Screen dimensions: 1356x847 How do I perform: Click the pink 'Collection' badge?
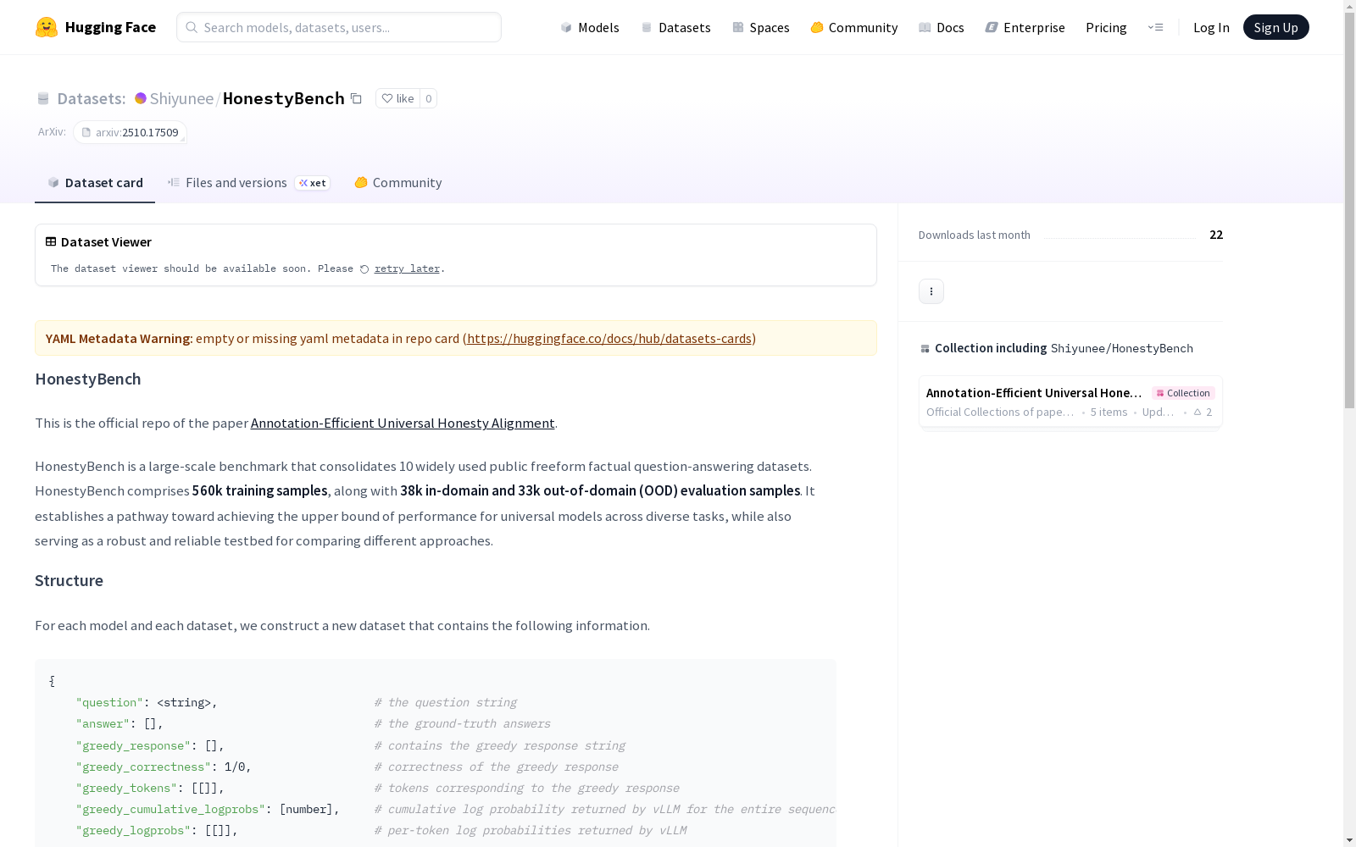tap(1183, 393)
